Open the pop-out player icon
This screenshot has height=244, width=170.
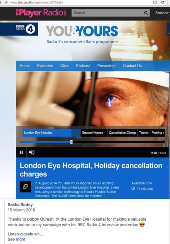pyautogui.click(x=25, y=186)
